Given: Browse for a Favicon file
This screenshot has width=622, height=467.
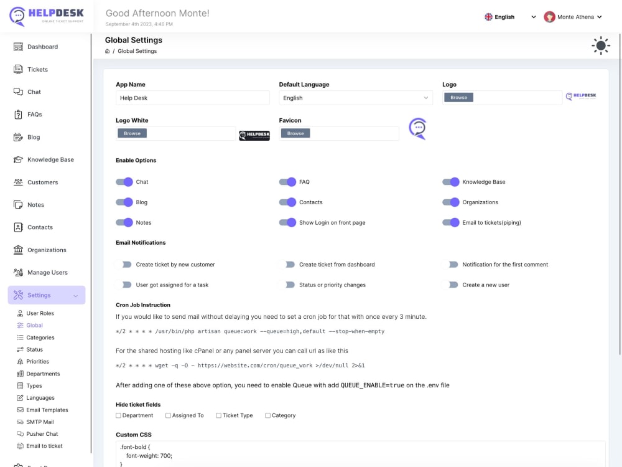Looking at the screenshot, I should pos(295,133).
